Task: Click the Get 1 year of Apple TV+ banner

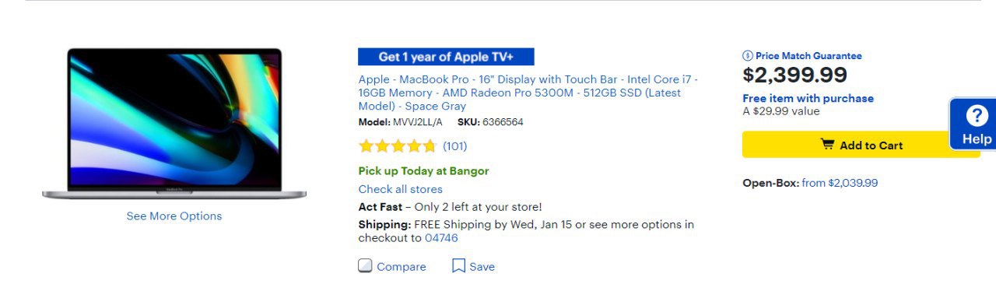Action: 446,57
